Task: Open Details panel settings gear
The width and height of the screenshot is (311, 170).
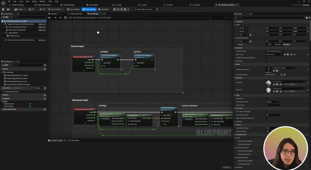Action: click(309, 18)
